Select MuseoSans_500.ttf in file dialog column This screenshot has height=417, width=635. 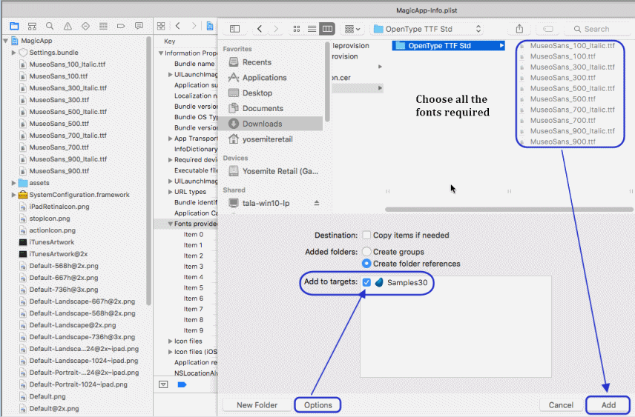tap(562, 99)
